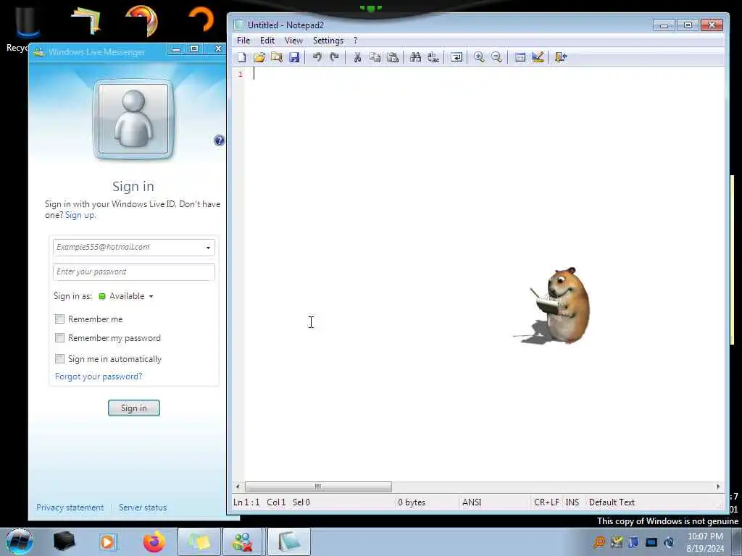This screenshot has width=742, height=556.
Task: Switch to Notepad2 taskbar button
Action: coord(289,542)
